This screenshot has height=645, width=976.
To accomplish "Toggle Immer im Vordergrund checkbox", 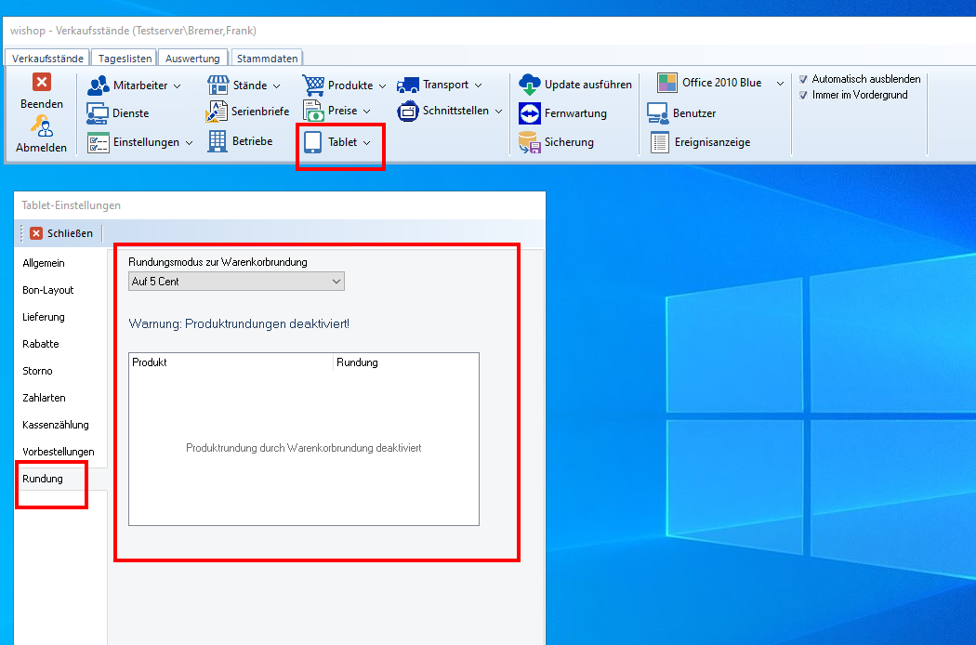I will (804, 95).
